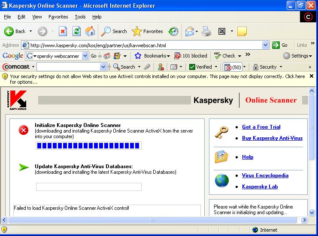Open Google toolbar Settings
The image size is (318, 236).
pos(297,56)
